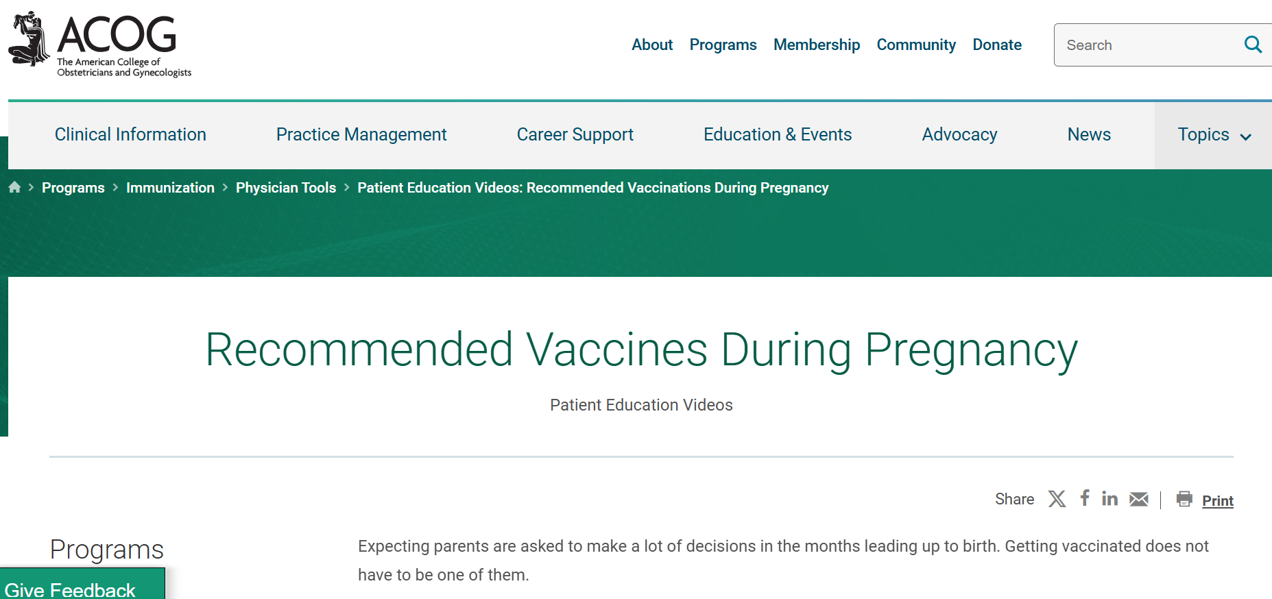Select the Career Support menu item
1272x599 pixels.
point(575,135)
